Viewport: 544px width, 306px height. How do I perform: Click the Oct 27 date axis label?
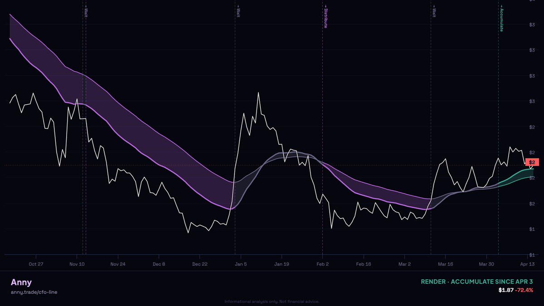coord(36,264)
